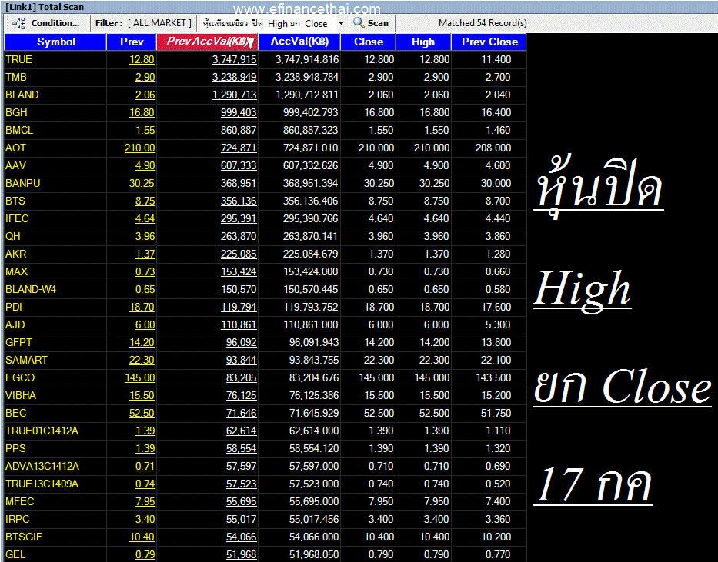Select the AJD symbol
718x562 pixels.
pos(15,324)
